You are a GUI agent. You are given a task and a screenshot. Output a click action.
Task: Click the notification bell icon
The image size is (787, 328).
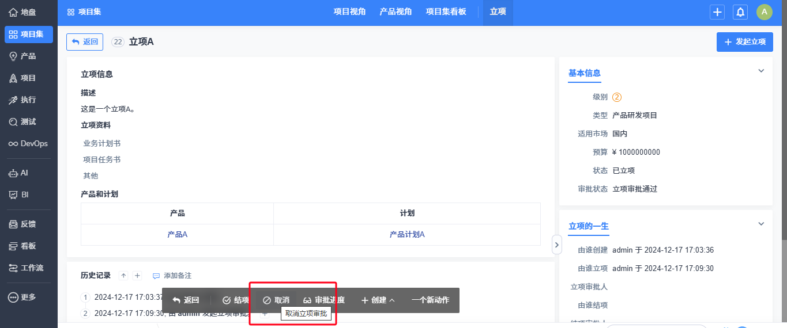point(740,12)
